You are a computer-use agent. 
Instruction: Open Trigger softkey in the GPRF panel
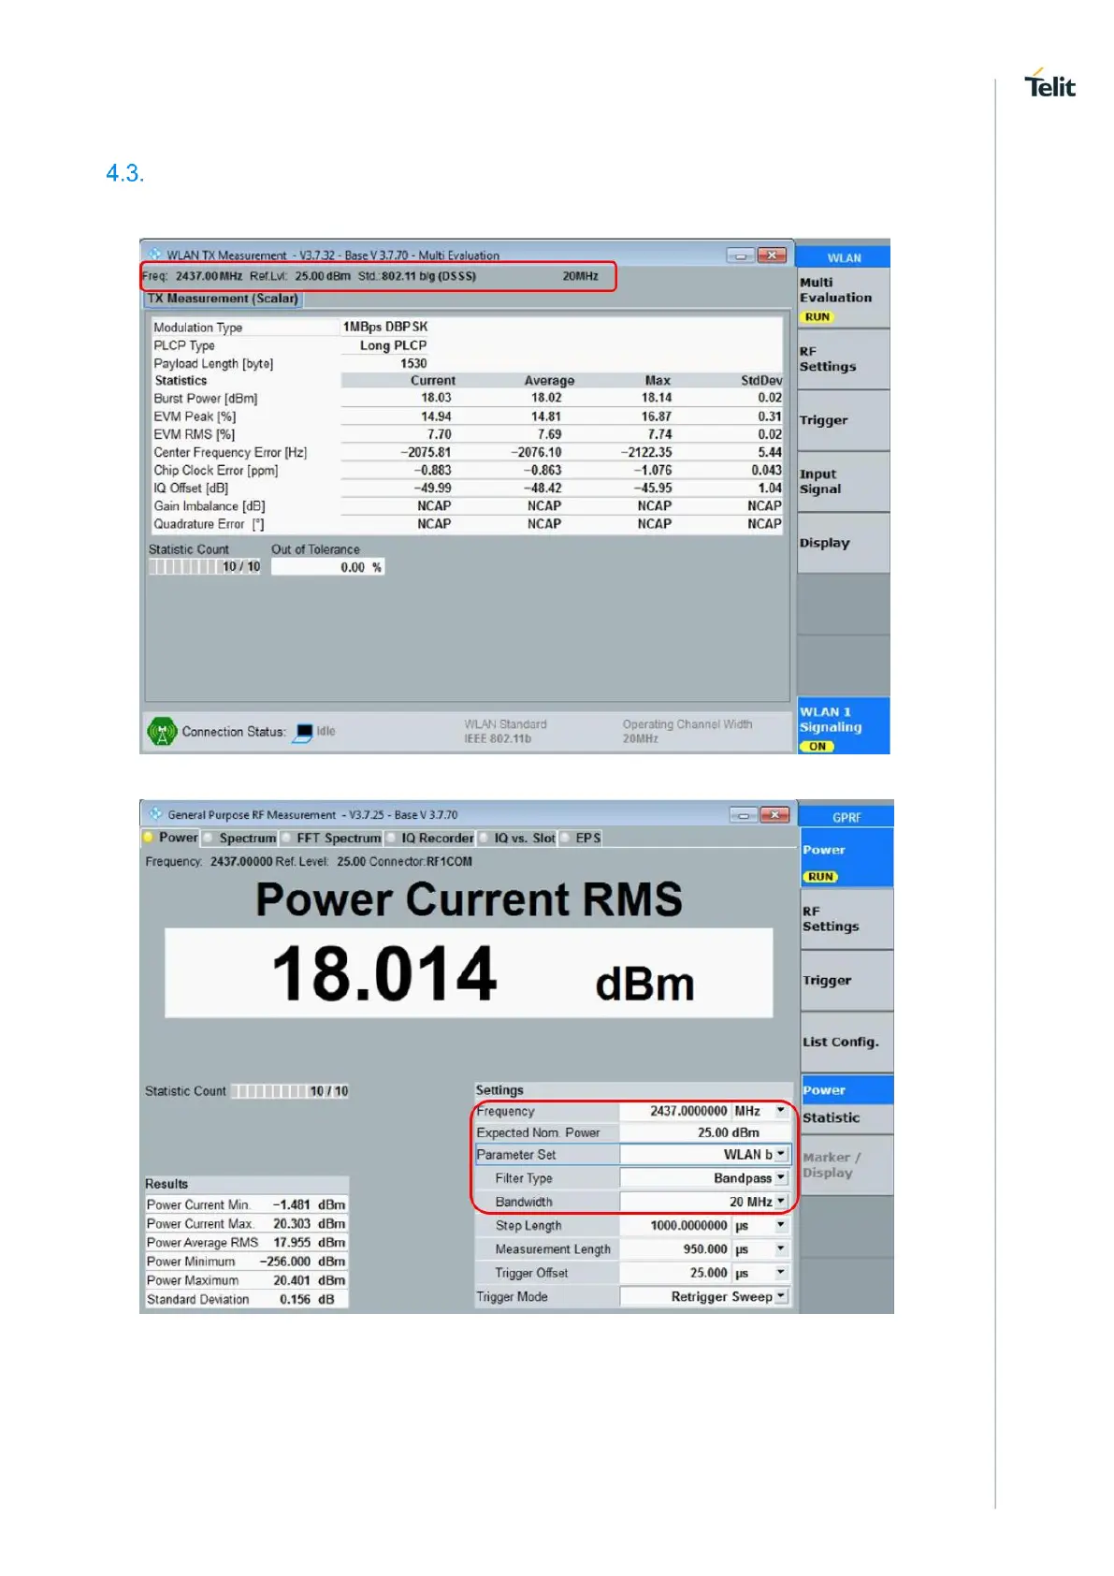coord(846,981)
